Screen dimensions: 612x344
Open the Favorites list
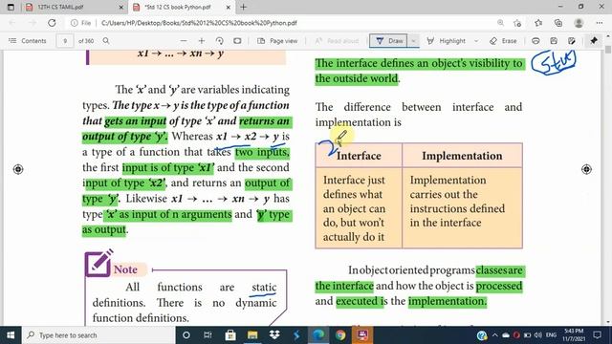[x=538, y=23]
